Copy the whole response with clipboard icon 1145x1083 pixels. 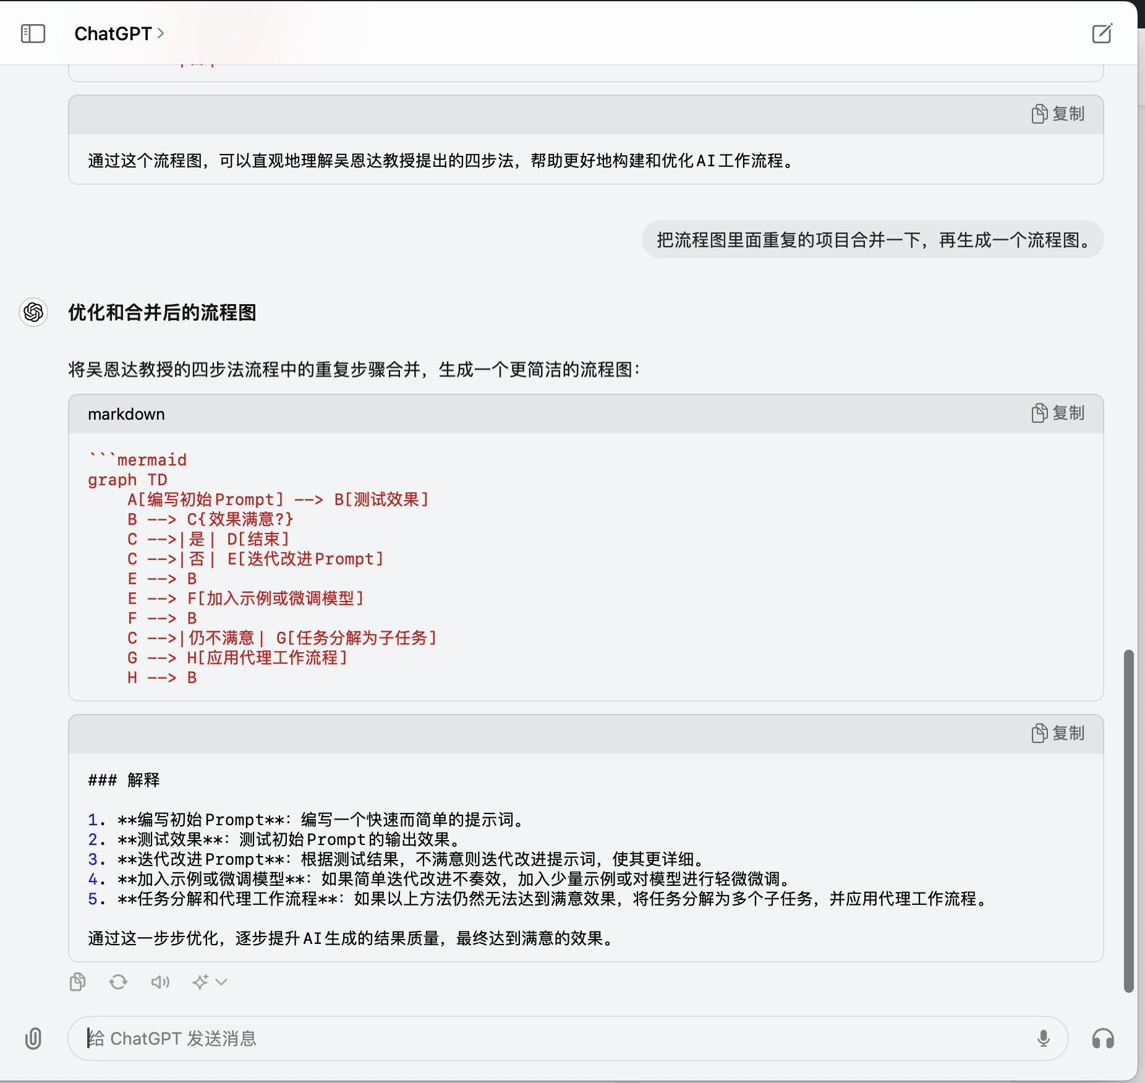pos(78,982)
